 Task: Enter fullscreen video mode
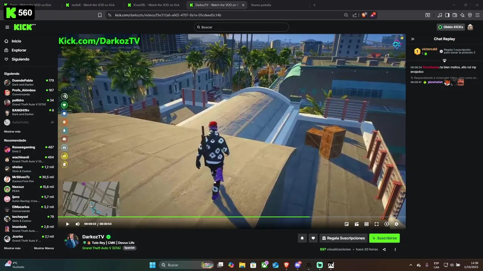coord(377,224)
